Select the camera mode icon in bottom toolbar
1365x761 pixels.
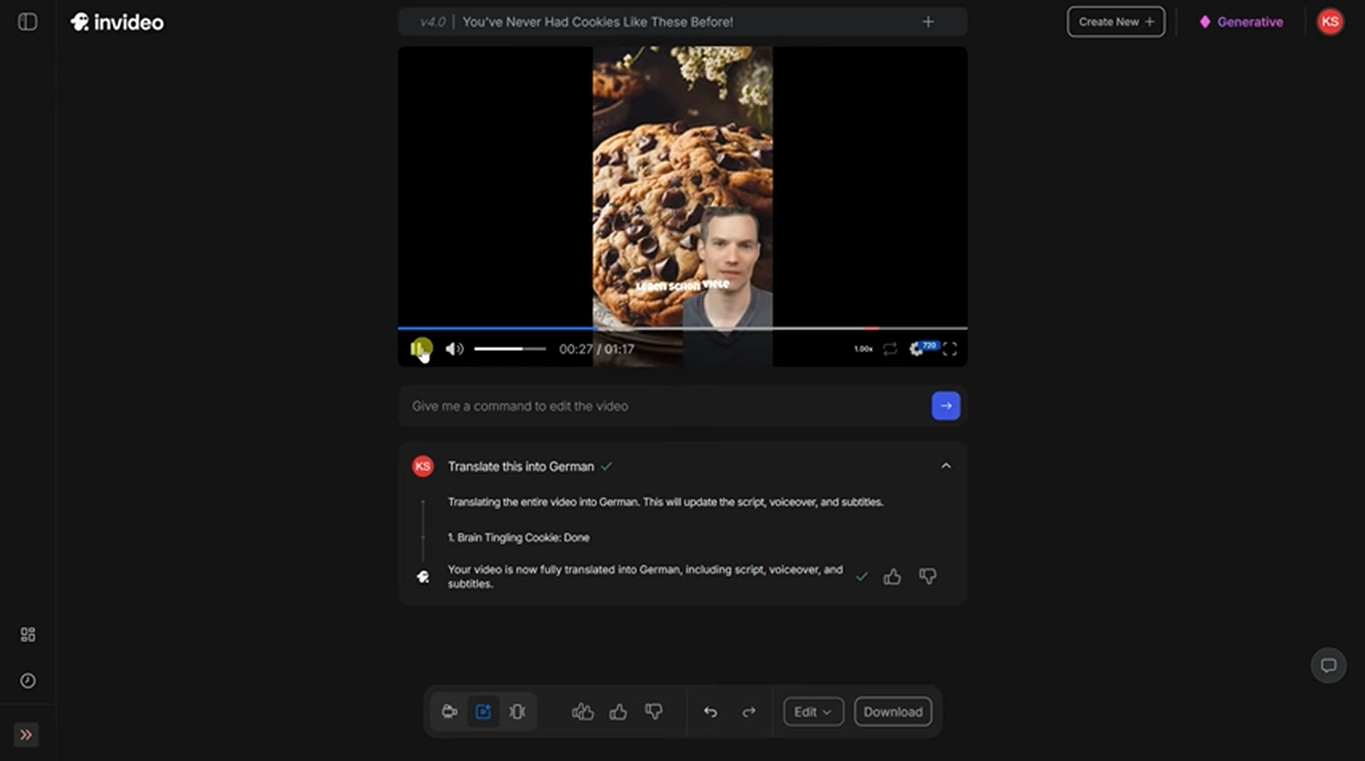pyautogui.click(x=449, y=711)
